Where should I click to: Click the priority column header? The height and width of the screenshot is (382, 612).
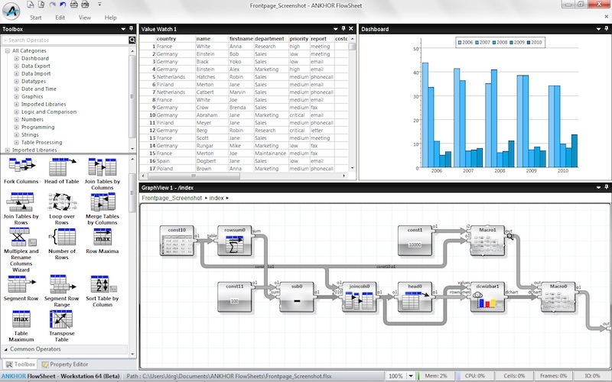pyautogui.click(x=299, y=39)
